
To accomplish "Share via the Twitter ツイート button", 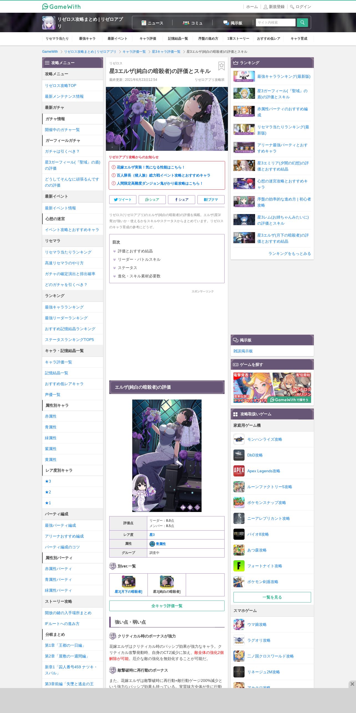I will pos(123,199).
